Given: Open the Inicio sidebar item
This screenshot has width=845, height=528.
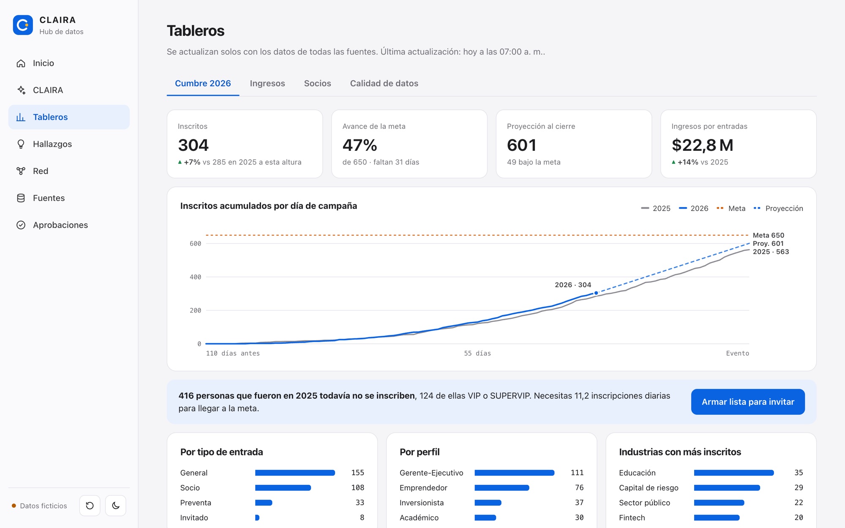Looking at the screenshot, I should coord(69,63).
